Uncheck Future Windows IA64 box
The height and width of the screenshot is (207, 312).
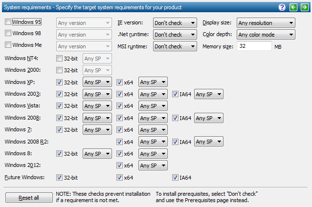[x=175, y=177]
